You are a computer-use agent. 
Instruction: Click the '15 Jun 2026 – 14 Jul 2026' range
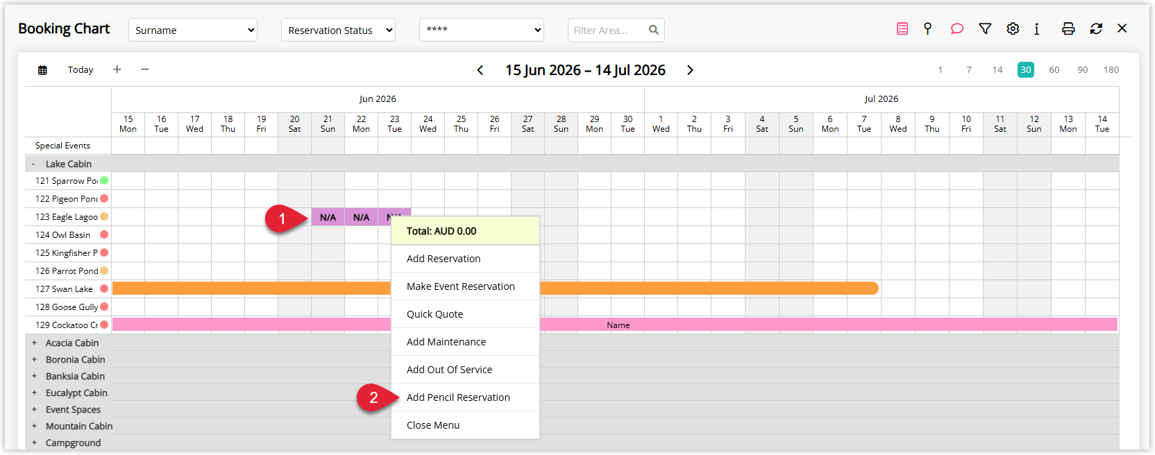(x=585, y=70)
